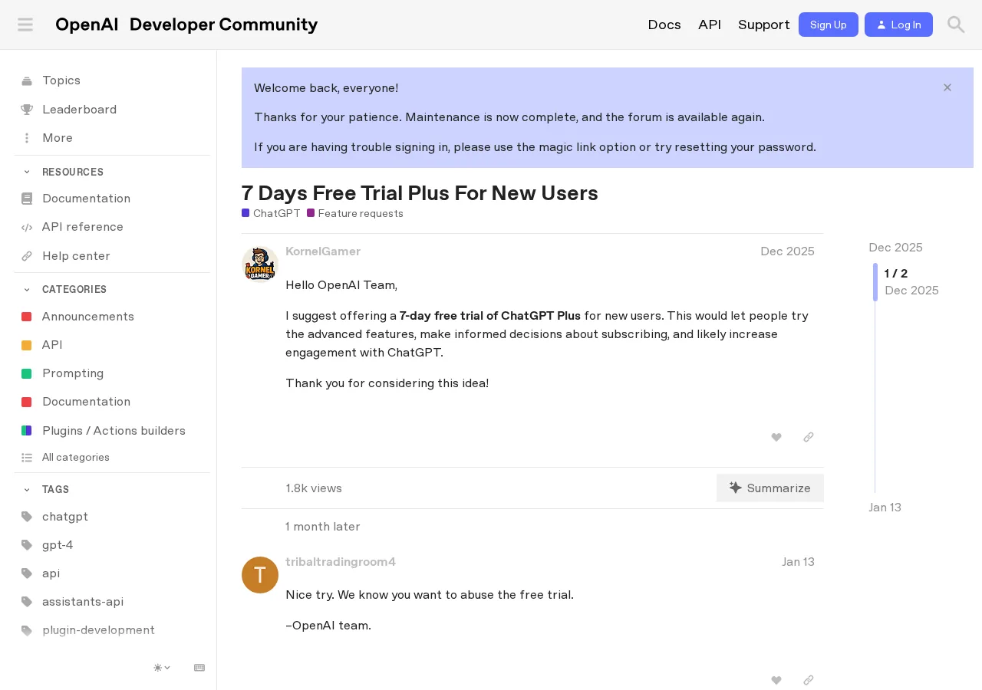Screen dimensions: 982x690
Task: Click the Summarize button
Action: 770,488
